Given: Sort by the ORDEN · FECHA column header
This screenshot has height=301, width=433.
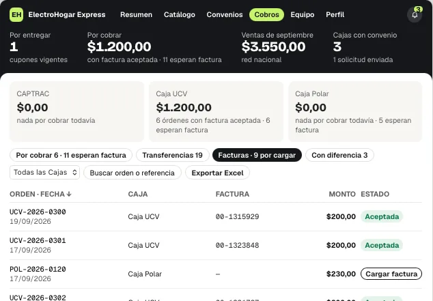Looking at the screenshot, I should (x=40, y=194).
